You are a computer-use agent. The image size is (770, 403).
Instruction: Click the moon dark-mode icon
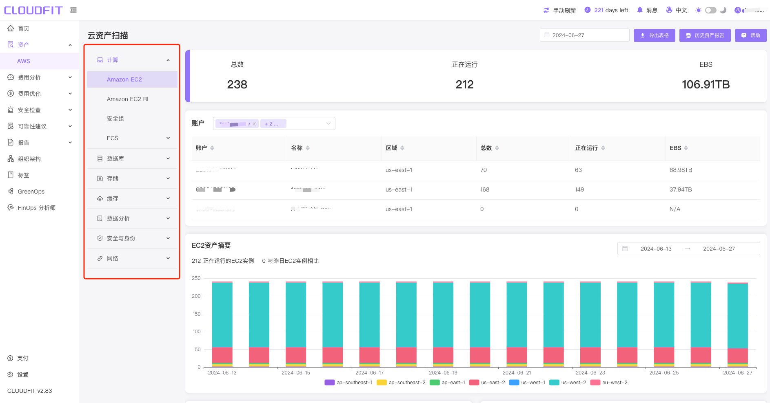(723, 10)
